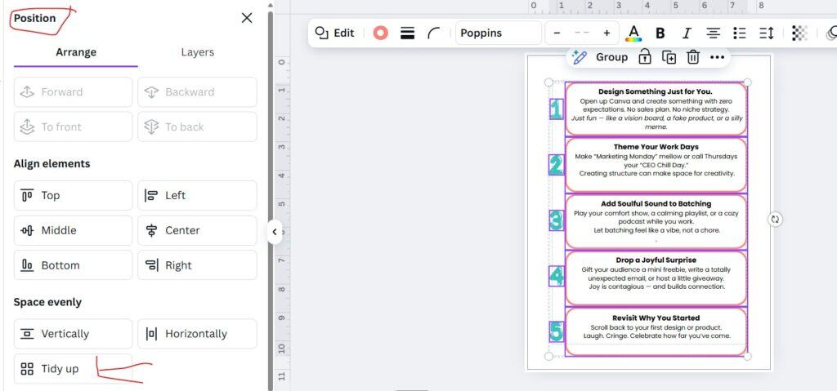This screenshot has width=837, height=391.
Task: Click the Forward arrange button
Action: pos(73,91)
